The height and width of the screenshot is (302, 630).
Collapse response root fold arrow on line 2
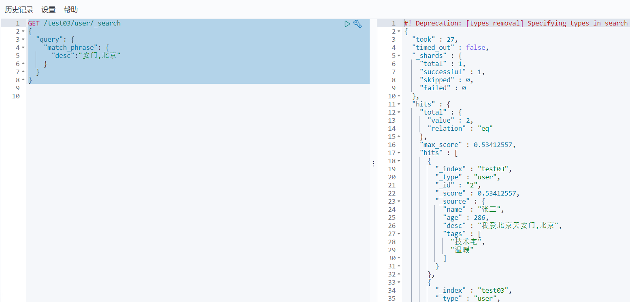(x=399, y=32)
